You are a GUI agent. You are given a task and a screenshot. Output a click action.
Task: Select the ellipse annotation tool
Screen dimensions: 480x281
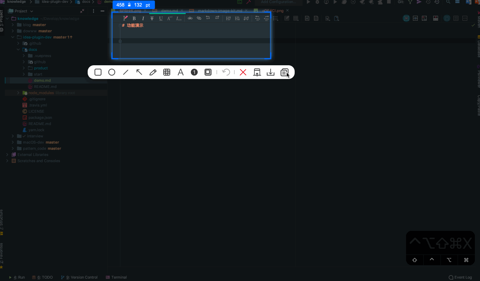111,72
